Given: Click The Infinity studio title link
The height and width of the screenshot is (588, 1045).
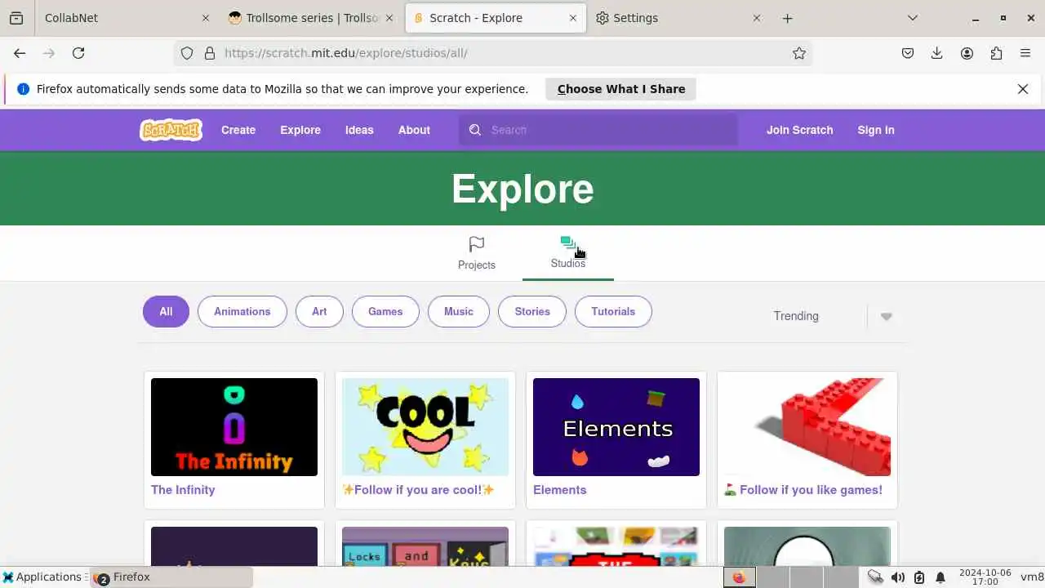Looking at the screenshot, I should point(183,490).
